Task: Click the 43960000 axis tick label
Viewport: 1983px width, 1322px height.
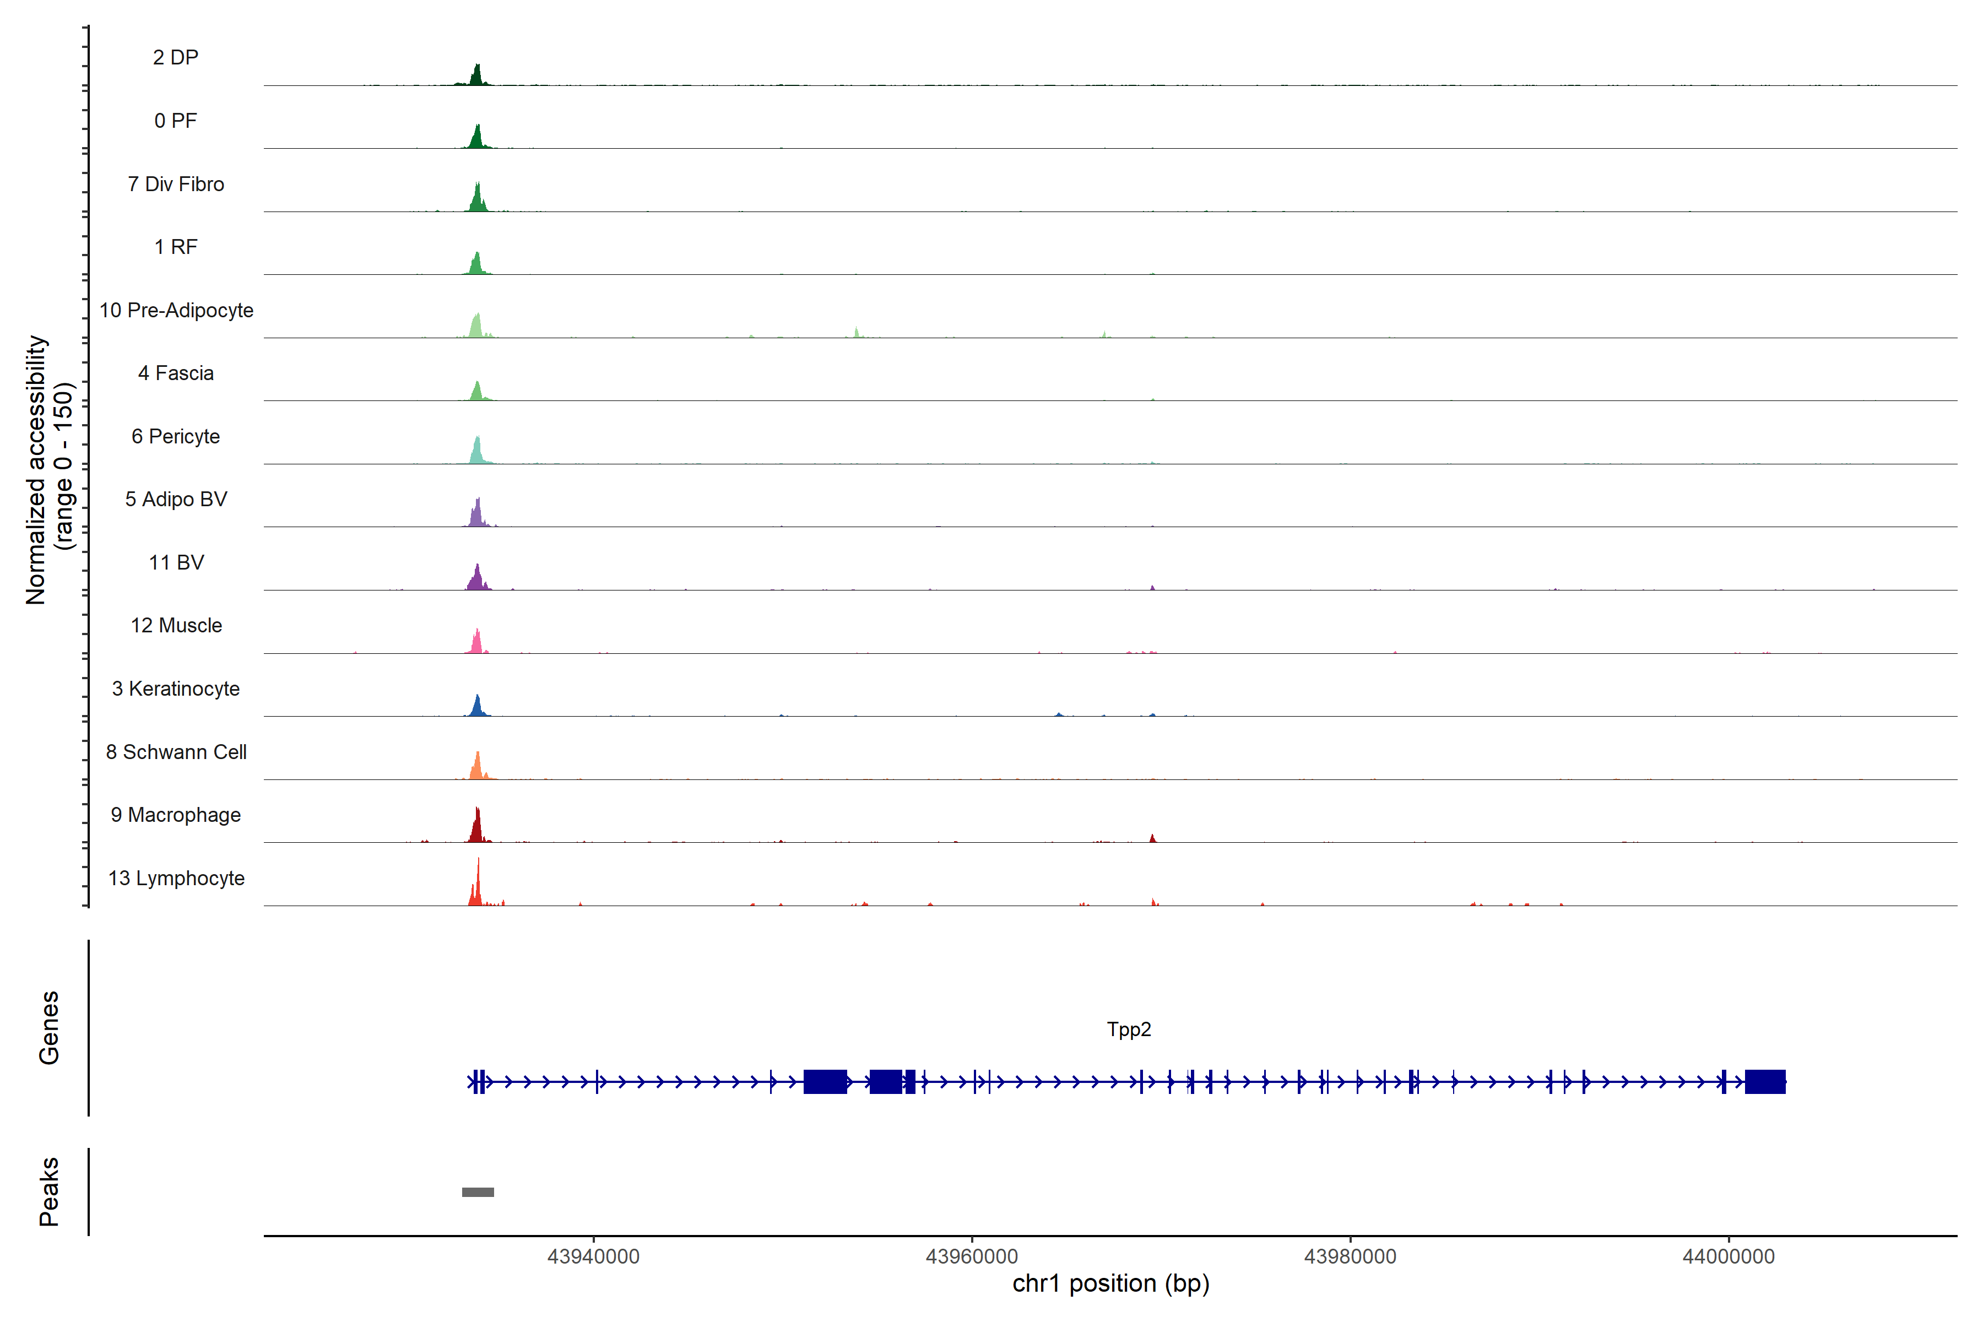Action: [x=971, y=1256]
